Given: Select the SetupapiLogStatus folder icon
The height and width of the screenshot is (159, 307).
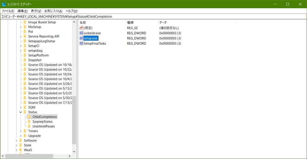Looking at the screenshot, I should point(25,41).
